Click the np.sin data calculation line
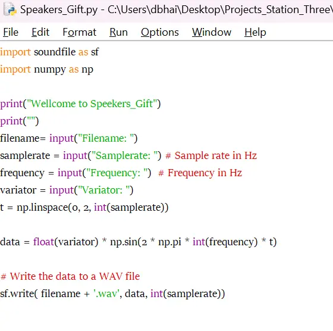Viewport: 333px width, 331px height. coord(138,242)
